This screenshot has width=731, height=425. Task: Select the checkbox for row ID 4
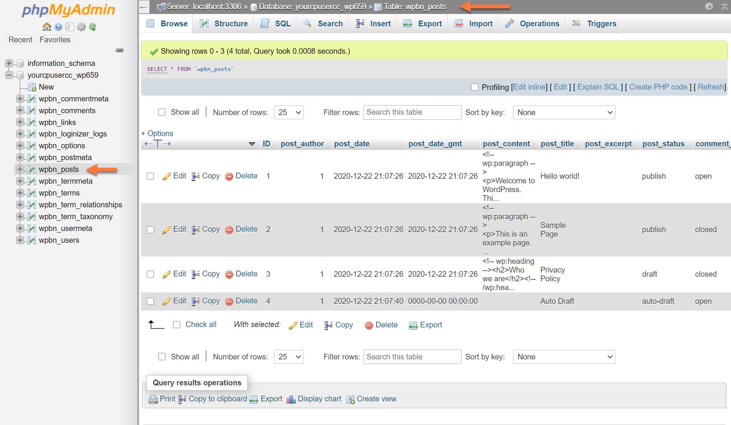[151, 302]
